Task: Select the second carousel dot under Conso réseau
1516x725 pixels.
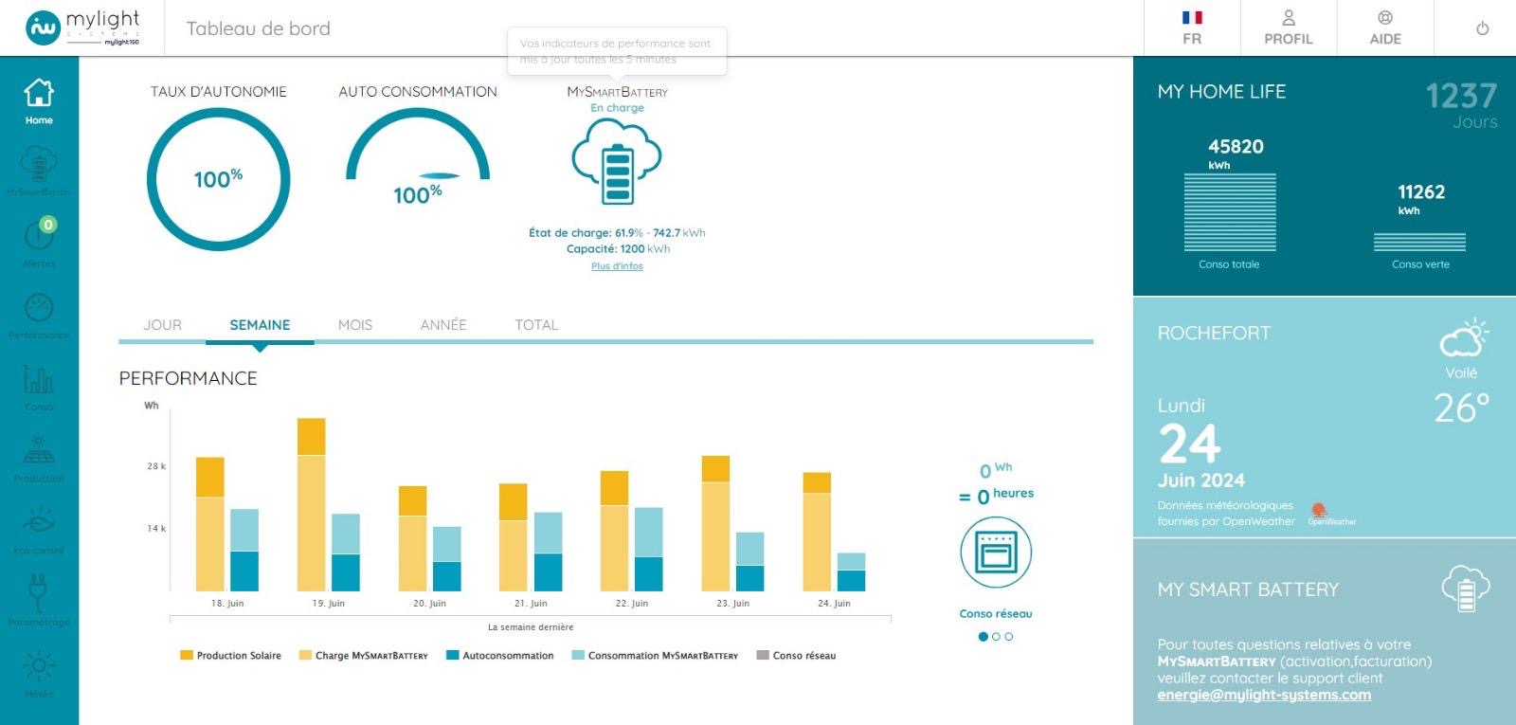Action: pyautogui.click(x=996, y=637)
